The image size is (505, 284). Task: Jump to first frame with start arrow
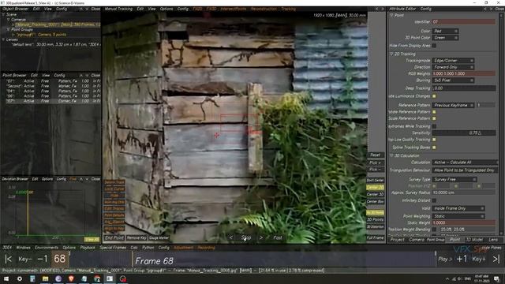tap(9, 259)
